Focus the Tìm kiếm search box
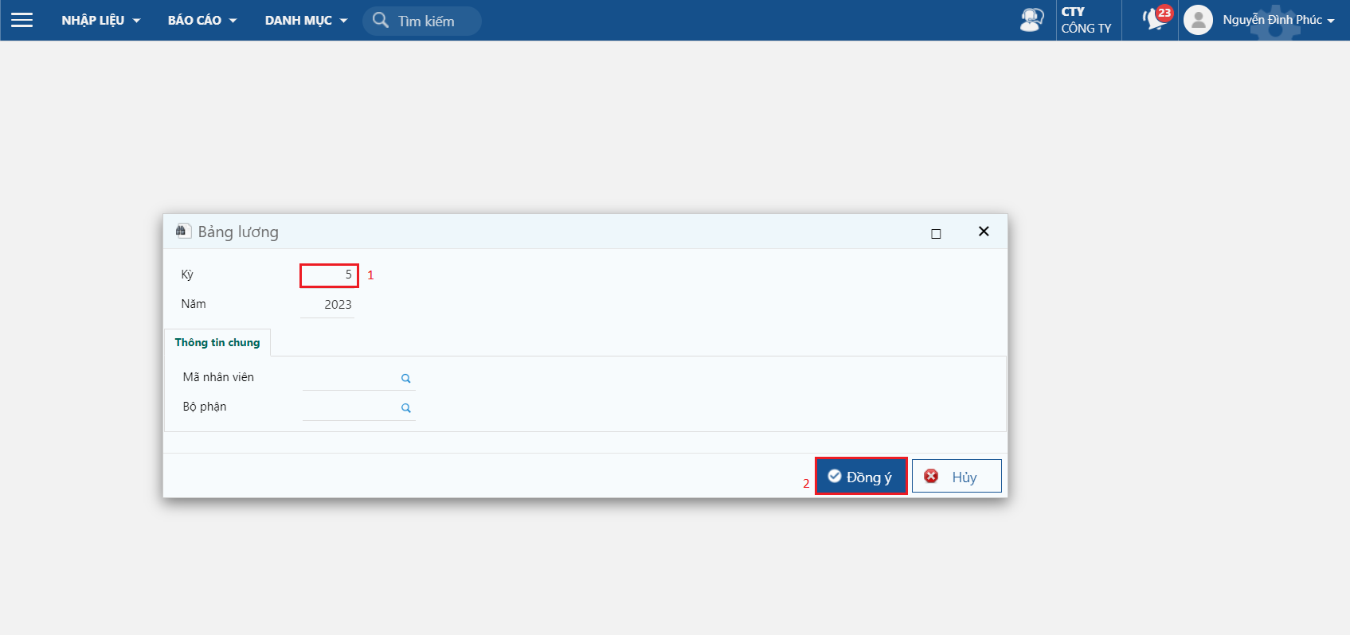This screenshot has width=1350, height=635. (434, 21)
